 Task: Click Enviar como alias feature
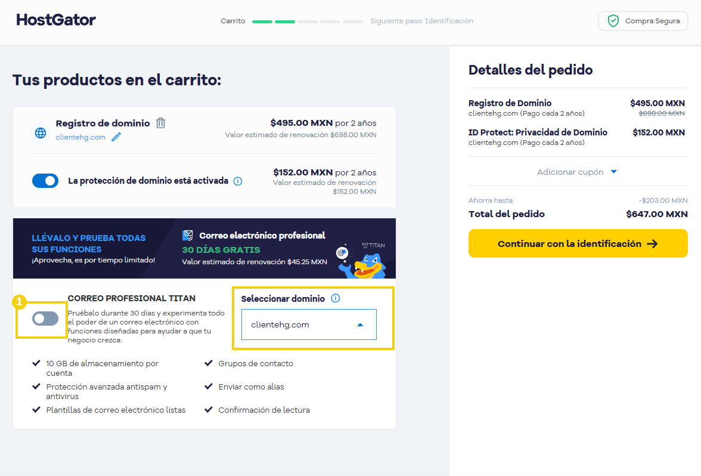252,387
